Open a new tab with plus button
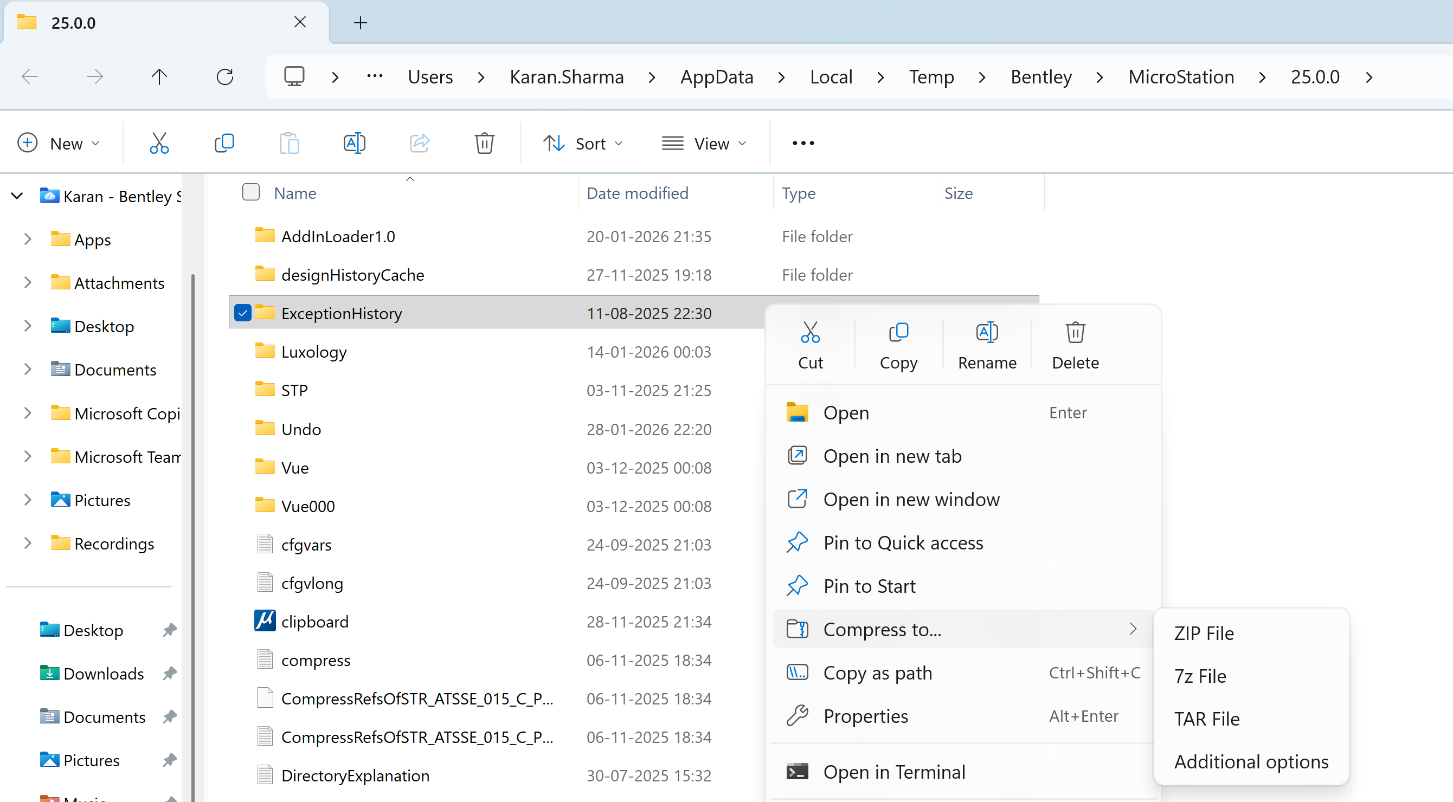Viewport: 1453px width, 802px height. [x=361, y=23]
